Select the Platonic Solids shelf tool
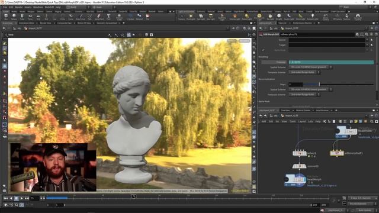The height and width of the screenshot is (213, 379). 119,17
